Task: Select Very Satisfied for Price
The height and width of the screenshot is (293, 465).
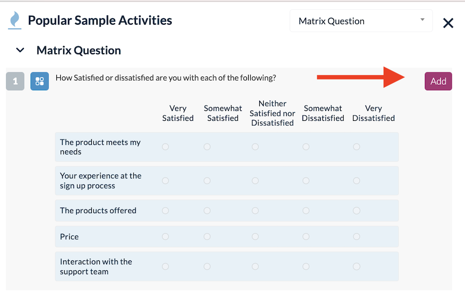Action: [x=165, y=237]
